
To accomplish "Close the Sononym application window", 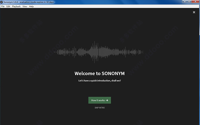I will tap(195, 2).
